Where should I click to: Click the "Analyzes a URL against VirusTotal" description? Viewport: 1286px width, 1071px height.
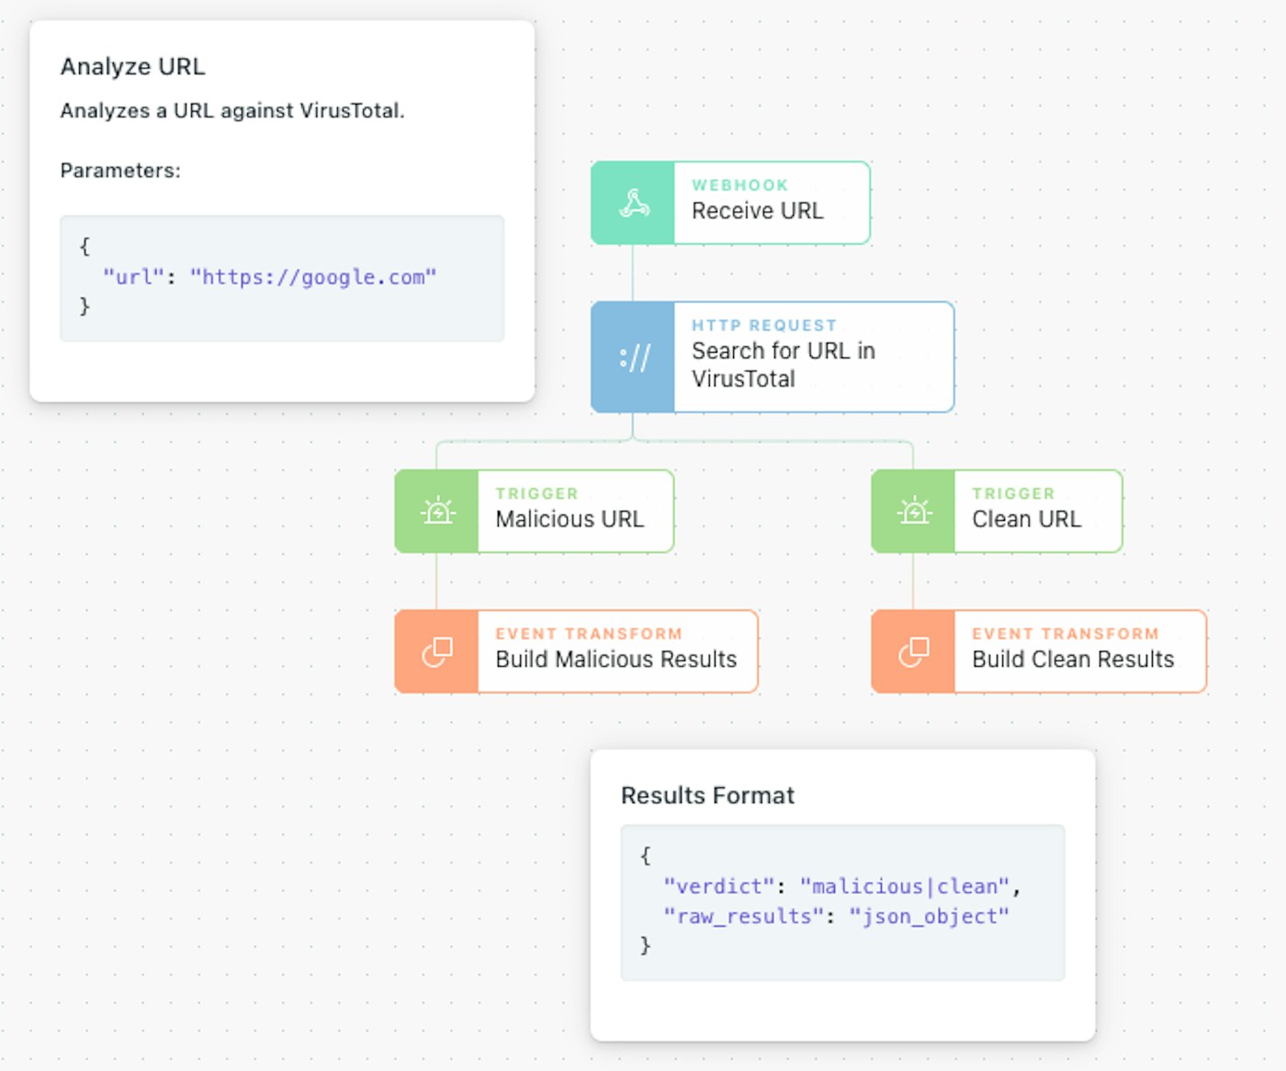tap(232, 110)
